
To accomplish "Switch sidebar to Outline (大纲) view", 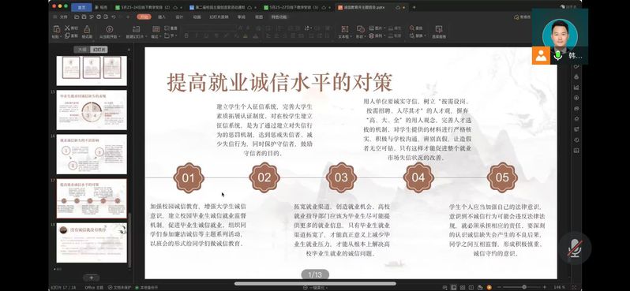I will 81,50.
